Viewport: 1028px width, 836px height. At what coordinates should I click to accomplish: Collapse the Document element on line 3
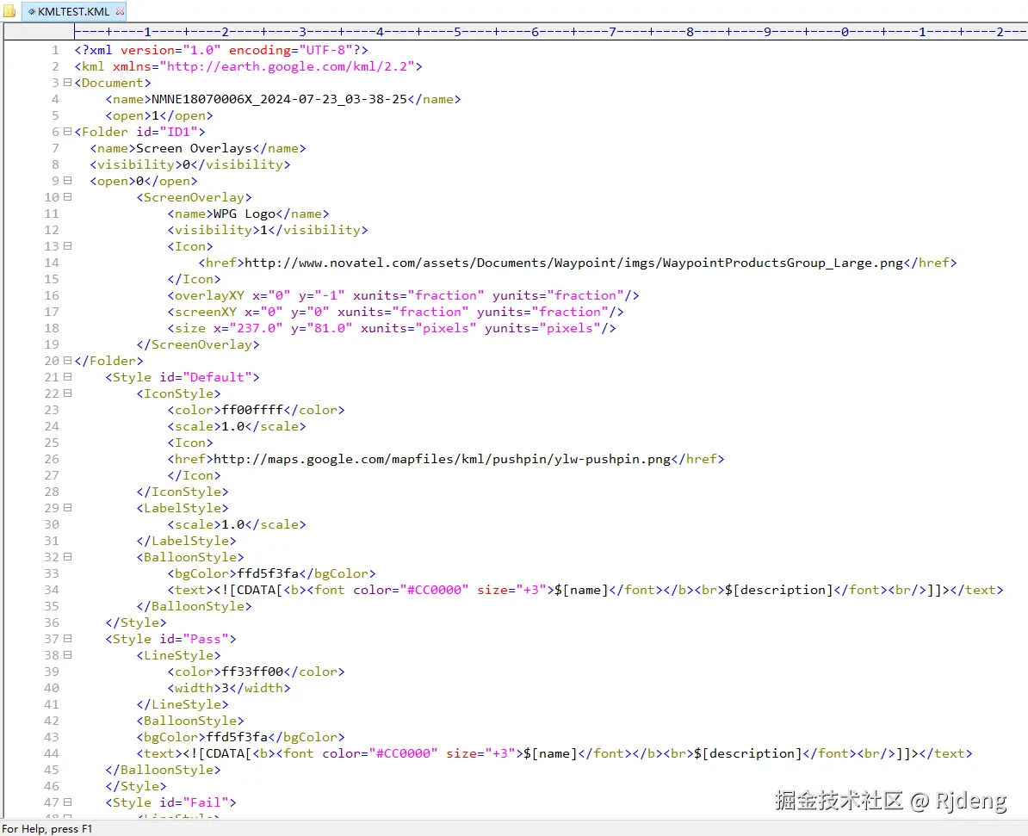pyautogui.click(x=67, y=83)
